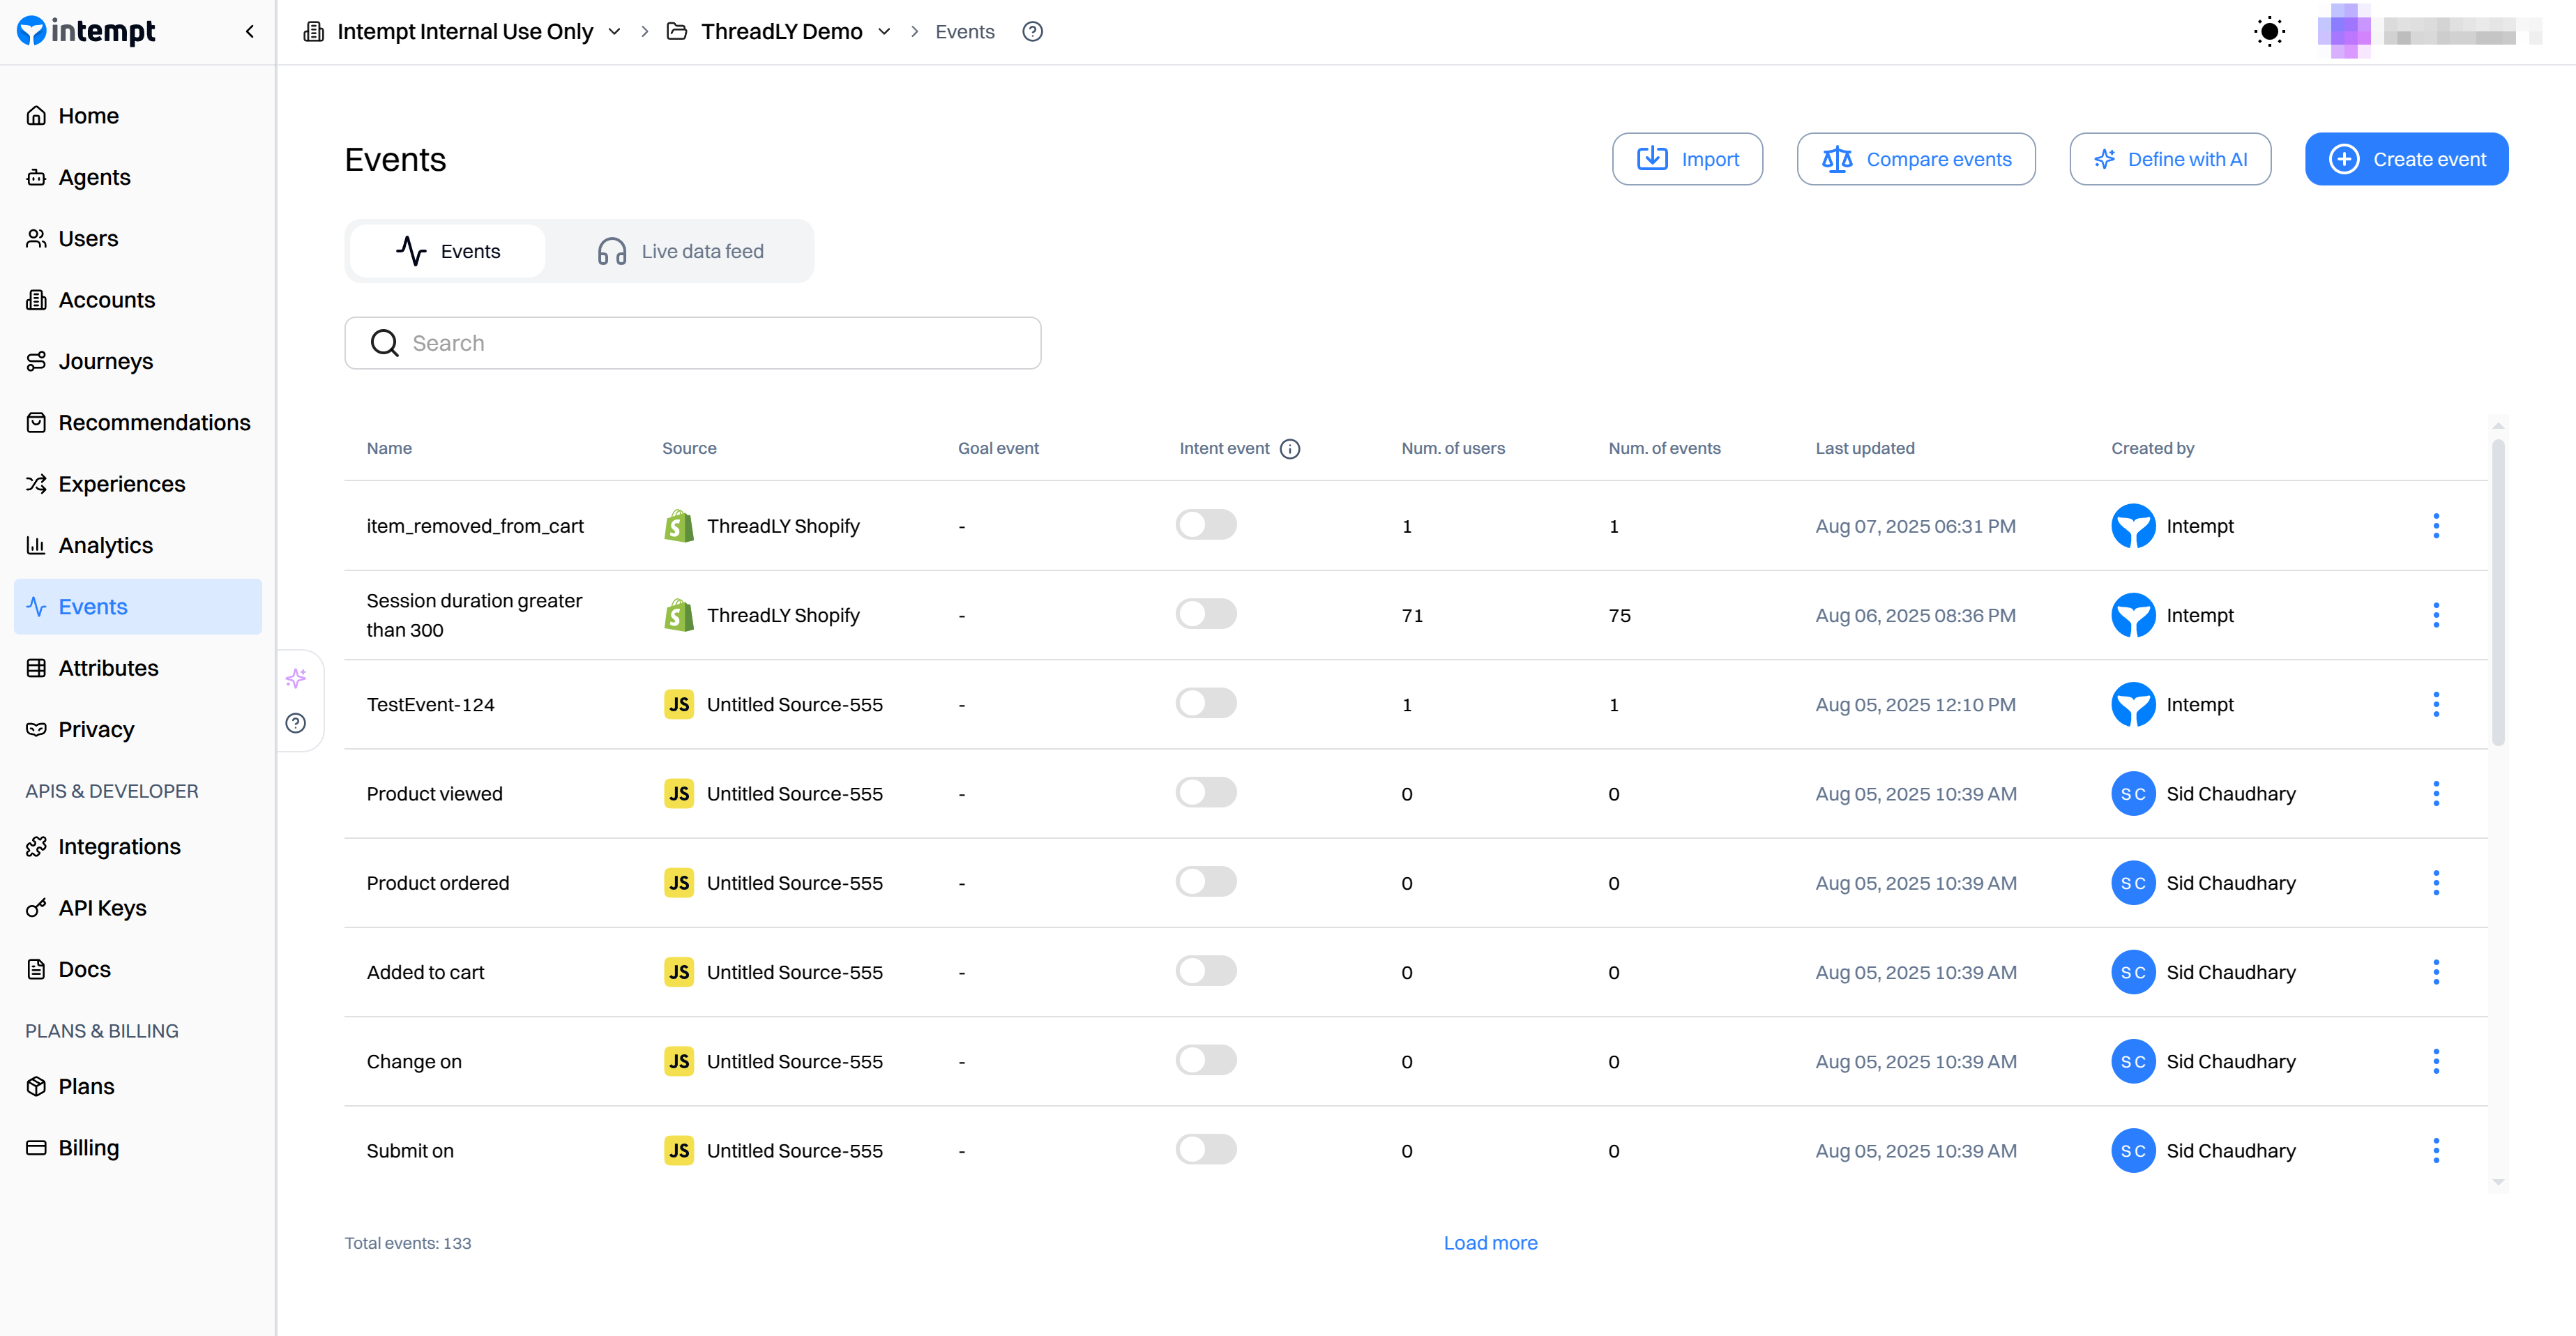Click the Events breadcrumb label

[965, 32]
